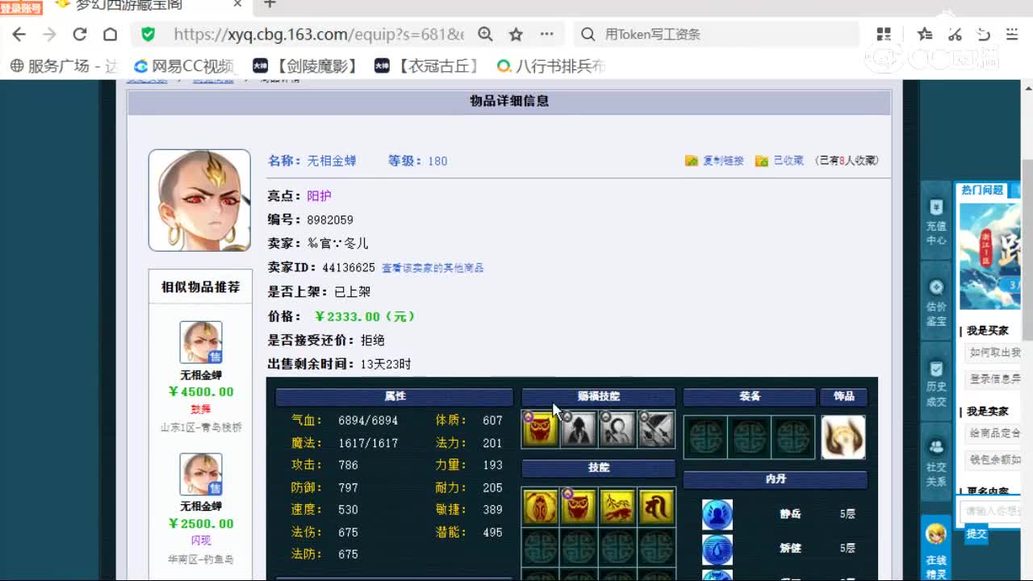The image size is (1033, 581).
Task: Click the 阳护 highlight text
Action: point(319,196)
